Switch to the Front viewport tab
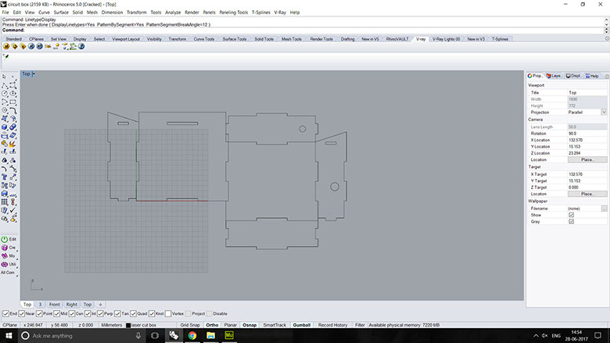 pos(55,305)
